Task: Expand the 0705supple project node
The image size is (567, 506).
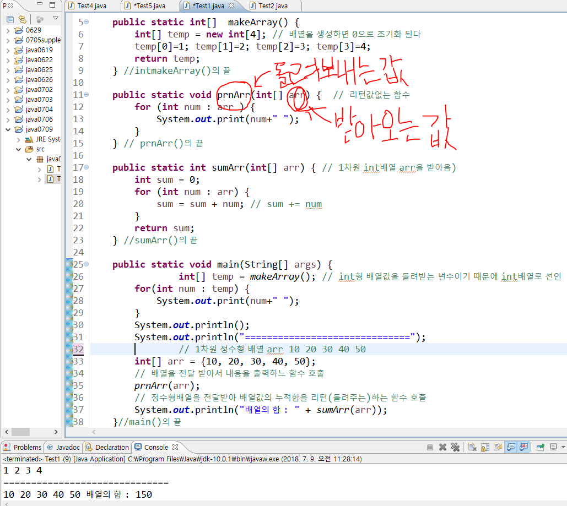Action: (8, 40)
